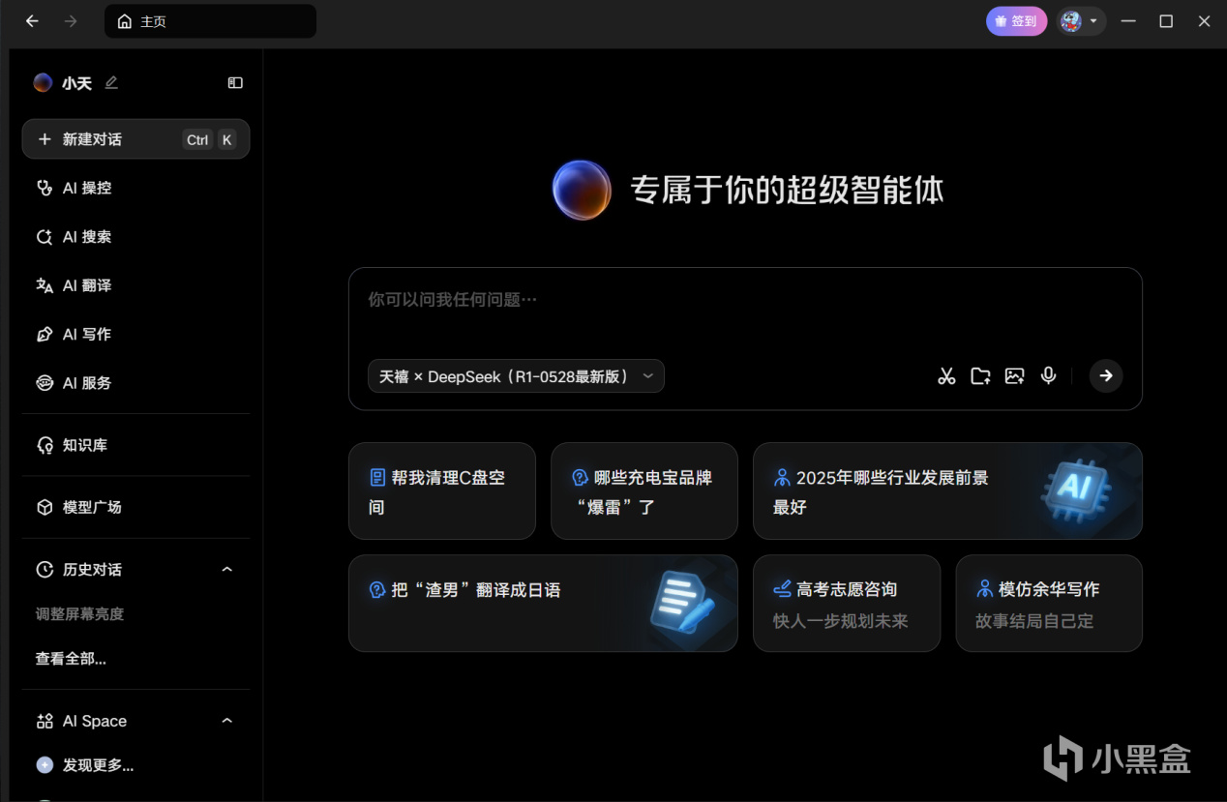Send message with the arrow button

[1106, 376]
